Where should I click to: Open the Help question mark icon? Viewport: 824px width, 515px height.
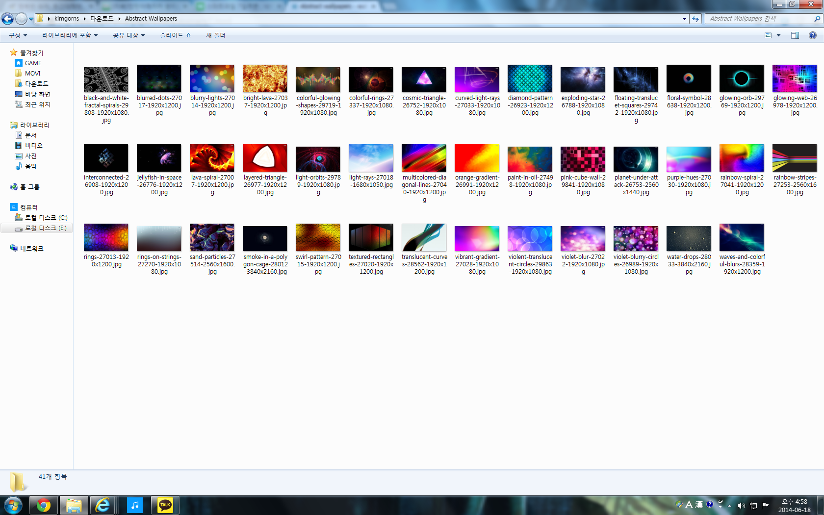(813, 35)
